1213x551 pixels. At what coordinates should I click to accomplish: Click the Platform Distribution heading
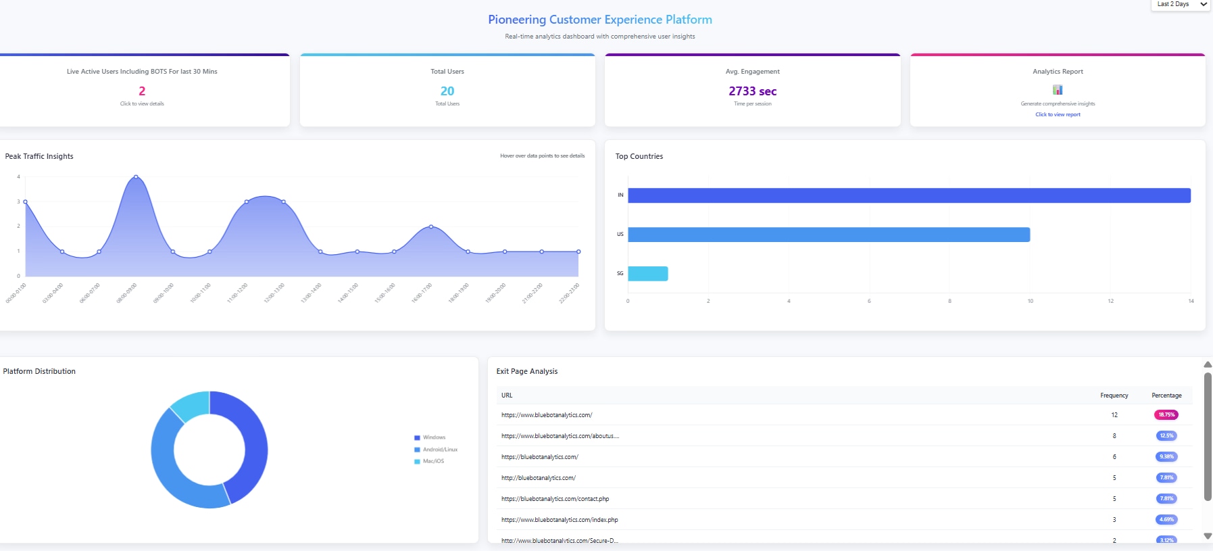point(39,371)
